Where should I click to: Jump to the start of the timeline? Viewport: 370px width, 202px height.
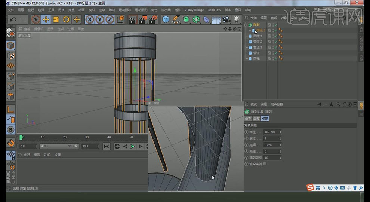[x=107, y=146]
